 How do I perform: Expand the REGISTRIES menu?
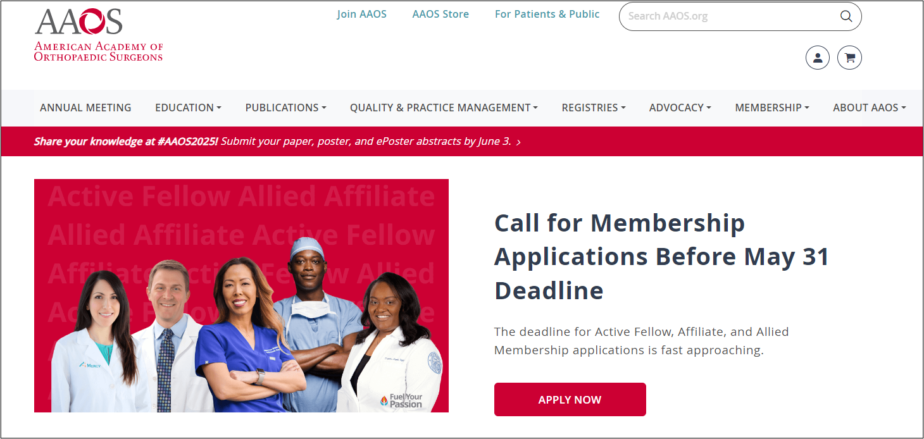(x=593, y=108)
